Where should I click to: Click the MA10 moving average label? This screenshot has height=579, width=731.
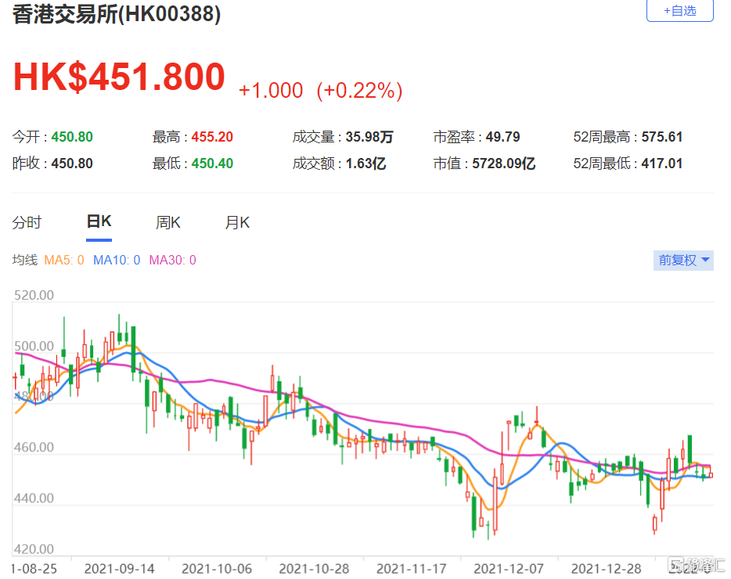tap(117, 260)
